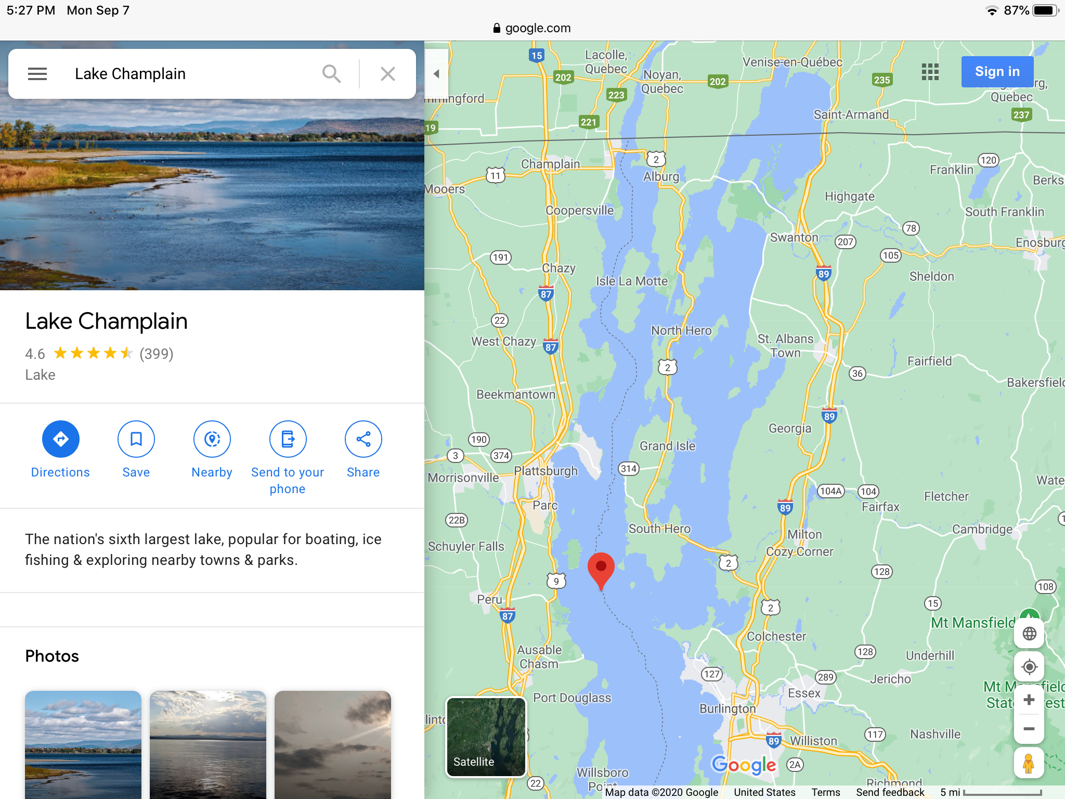Toggle the globe view button
This screenshot has width=1065, height=799.
[x=1029, y=634]
